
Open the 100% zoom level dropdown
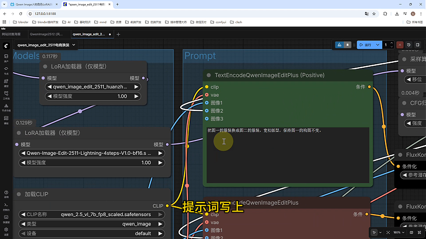[x=399, y=233]
